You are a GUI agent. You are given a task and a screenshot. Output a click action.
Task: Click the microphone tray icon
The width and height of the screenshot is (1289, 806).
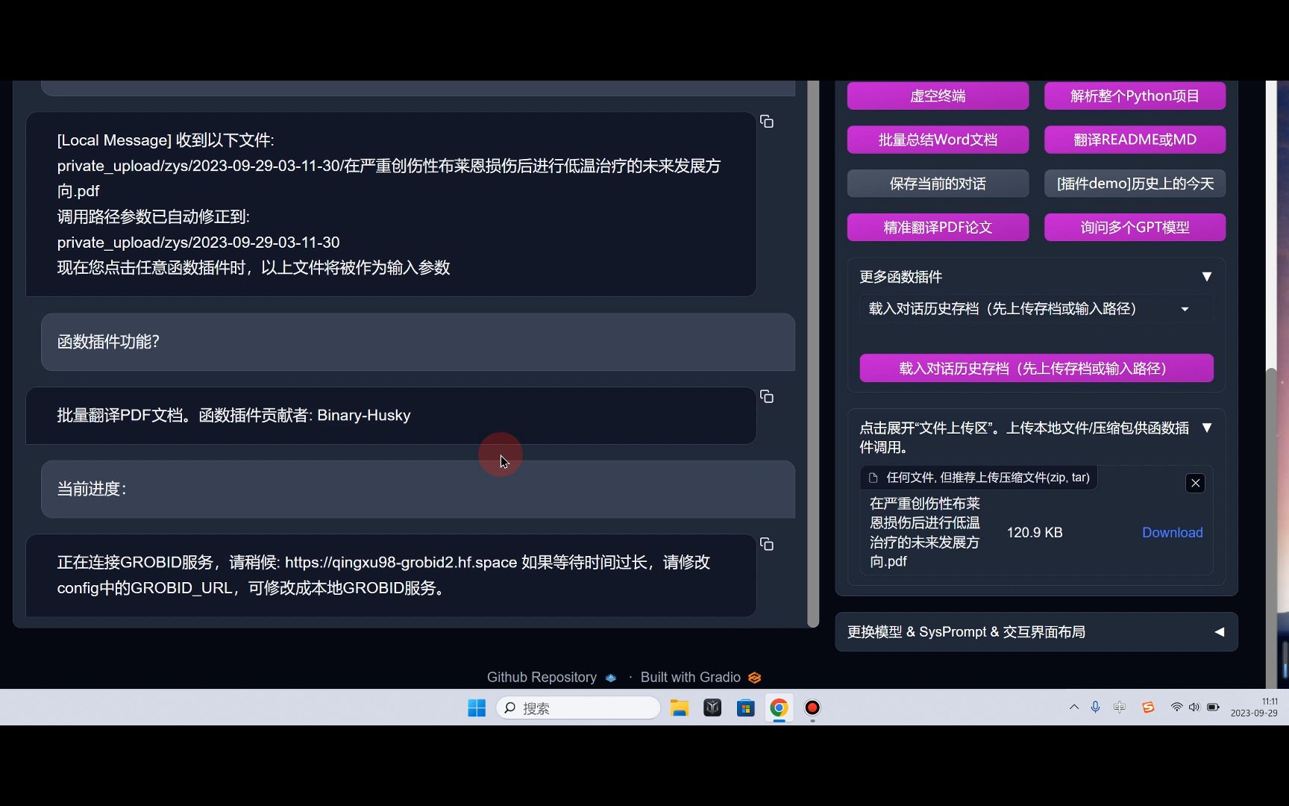pos(1095,707)
